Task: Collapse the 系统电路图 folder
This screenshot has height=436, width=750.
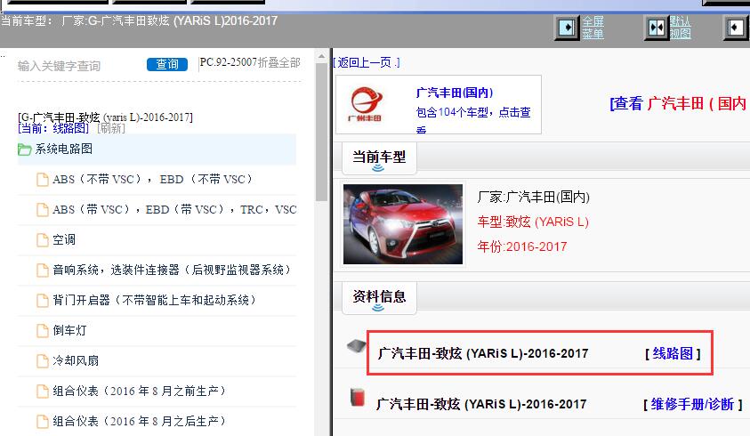Action: point(157,149)
